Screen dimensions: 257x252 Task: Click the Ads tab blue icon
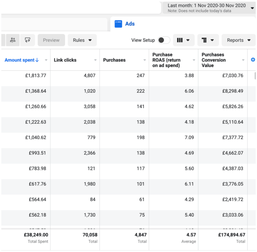(x=118, y=24)
